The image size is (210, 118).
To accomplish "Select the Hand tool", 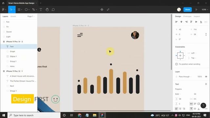I will (47, 10).
